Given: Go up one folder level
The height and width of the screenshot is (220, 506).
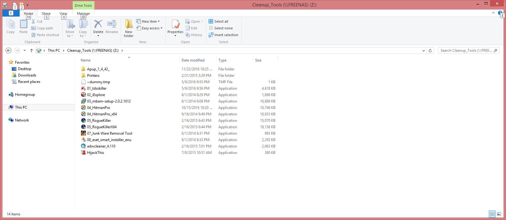Looking at the screenshot, I should (x=31, y=50).
